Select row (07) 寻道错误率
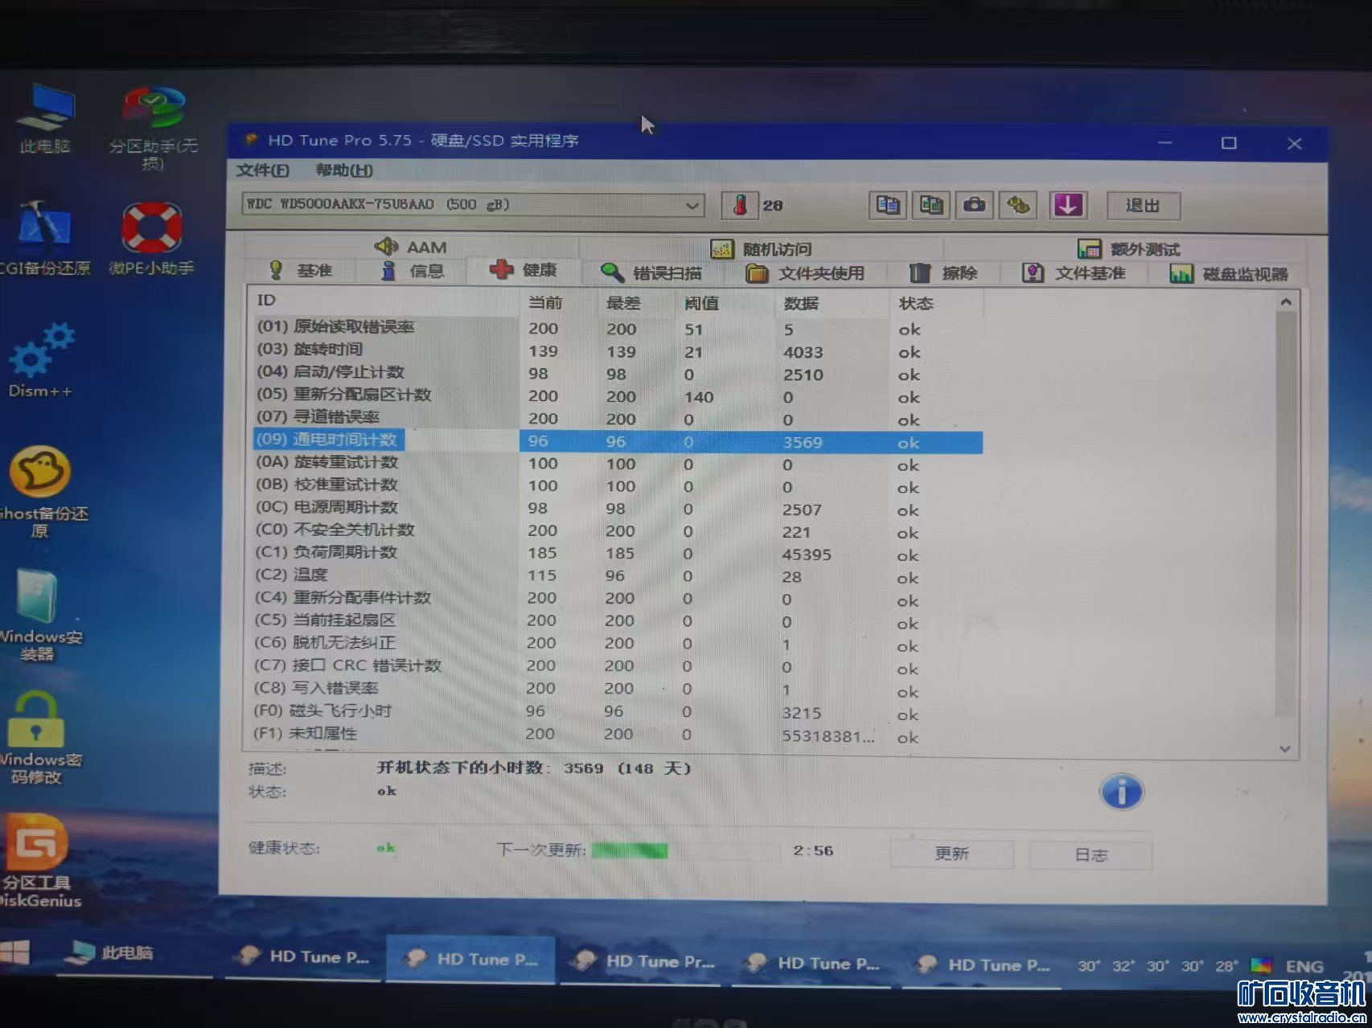This screenshot has width=1372, height=1028. (618, 418)
